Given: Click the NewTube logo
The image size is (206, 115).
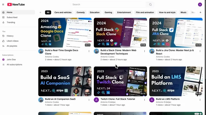Looking at the screenshot, I should [16, 5].
